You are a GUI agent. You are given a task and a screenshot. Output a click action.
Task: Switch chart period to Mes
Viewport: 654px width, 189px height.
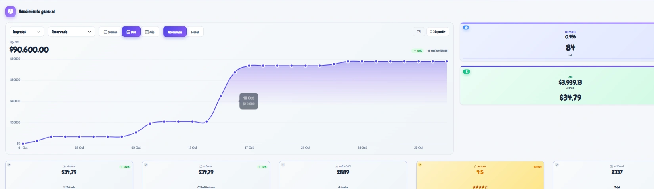131,32
